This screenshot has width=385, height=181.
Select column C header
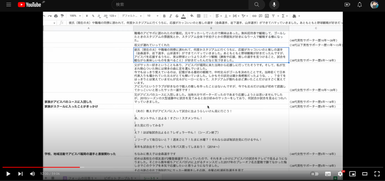[x=316, y=28]
